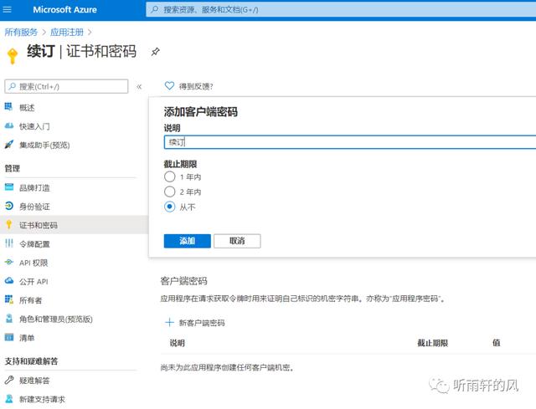Select the 从不 expiry option
The width and height of the screenshot is (536, 409).
[169, 207]
